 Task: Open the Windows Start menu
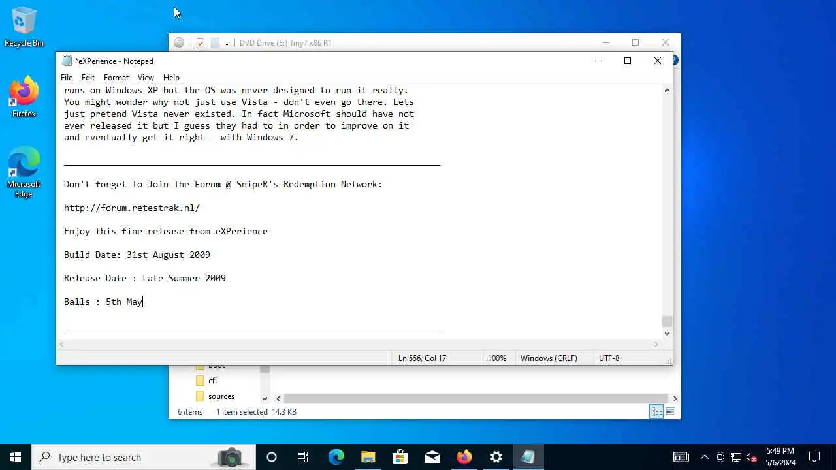(x=16, y=457)
